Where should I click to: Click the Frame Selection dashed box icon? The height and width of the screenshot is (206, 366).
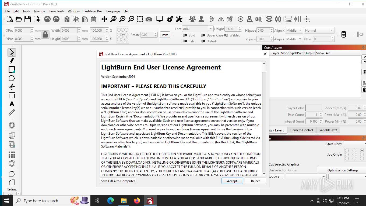[x=140, y=19]
